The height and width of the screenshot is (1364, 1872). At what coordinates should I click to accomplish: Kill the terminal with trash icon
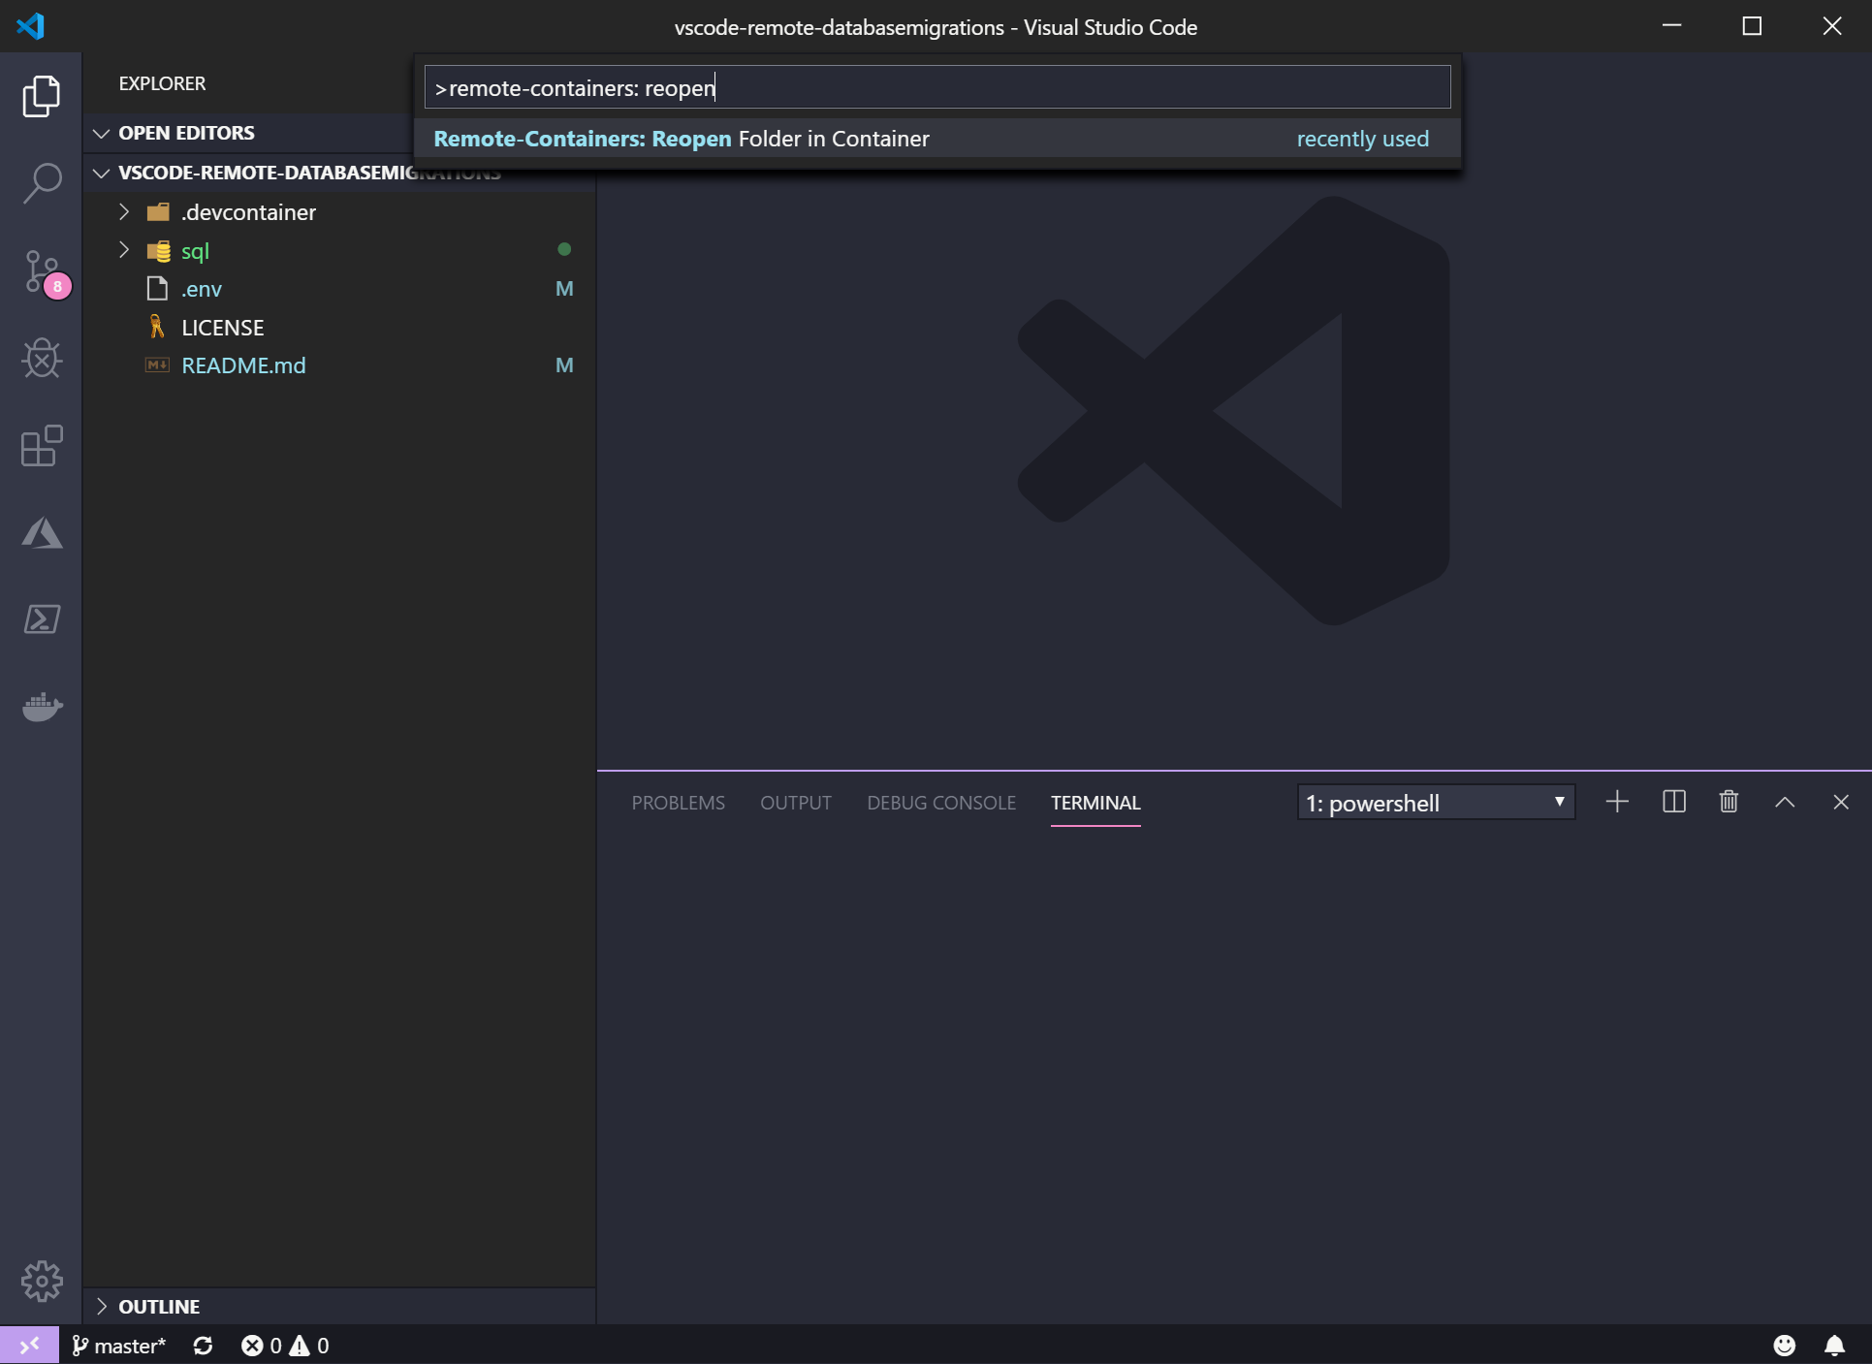(1729, 802)
